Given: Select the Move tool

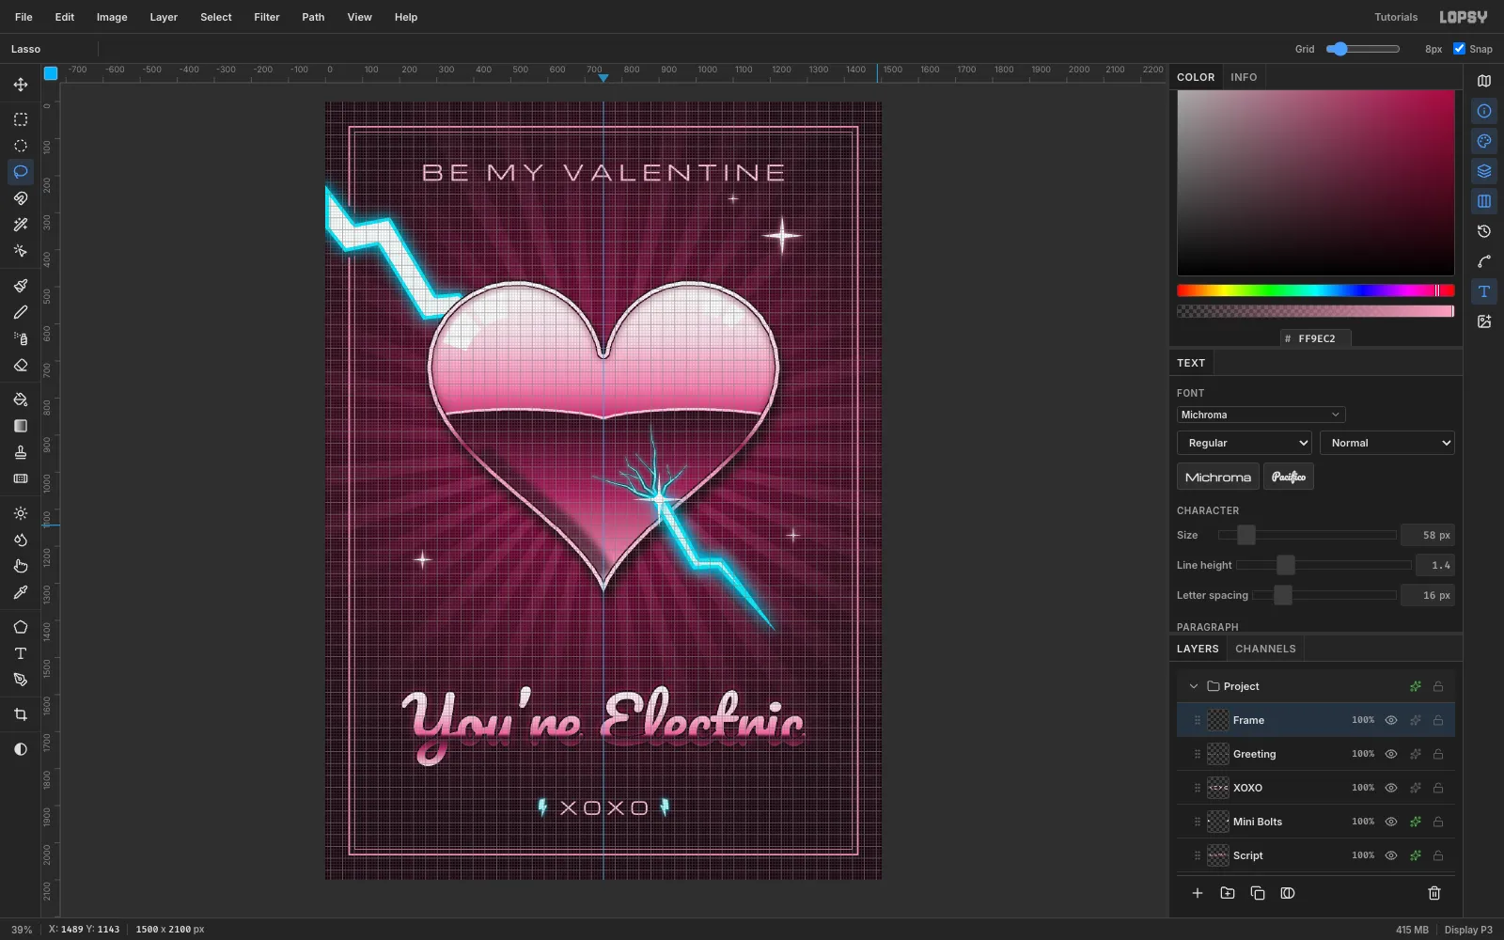Looking at the screenshot, I should click(21, 85).
